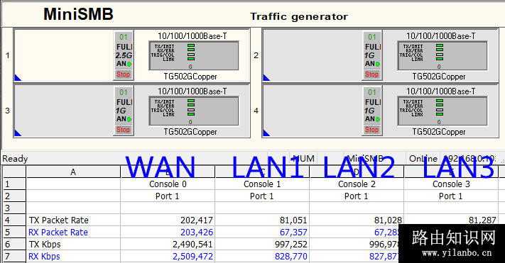Click the 1G speed label on card 2
This screenshot has height=263, width=505.
[369, 55]
